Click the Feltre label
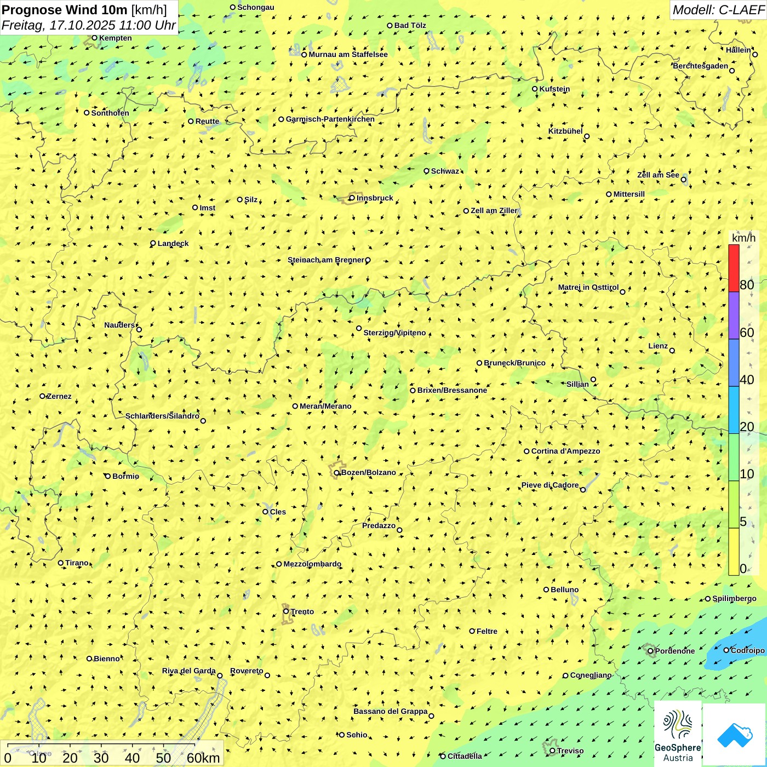Screen dimensions: 767x767 coord(486,631)
